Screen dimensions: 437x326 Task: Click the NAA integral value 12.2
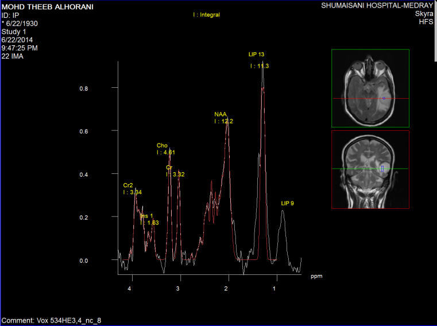[224, 122]
